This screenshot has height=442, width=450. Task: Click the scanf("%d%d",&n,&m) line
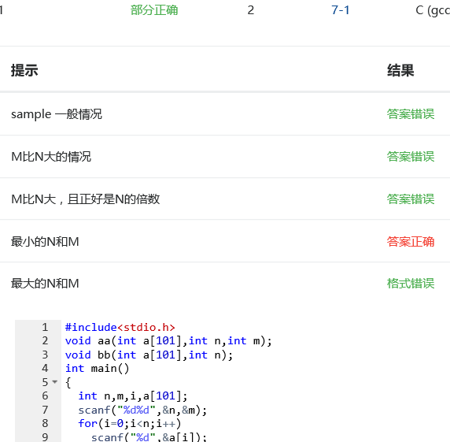(142, 410)
